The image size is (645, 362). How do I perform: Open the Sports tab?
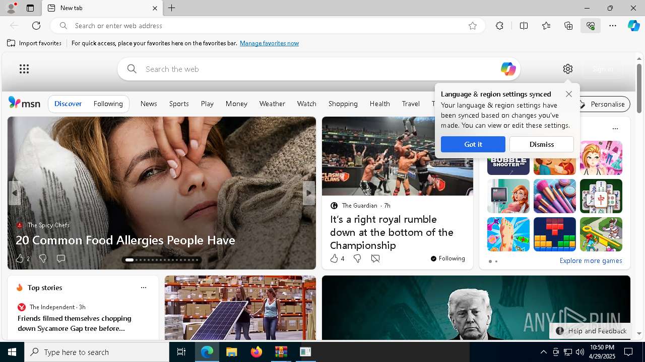pyautogui.click(x=179, y=104)
